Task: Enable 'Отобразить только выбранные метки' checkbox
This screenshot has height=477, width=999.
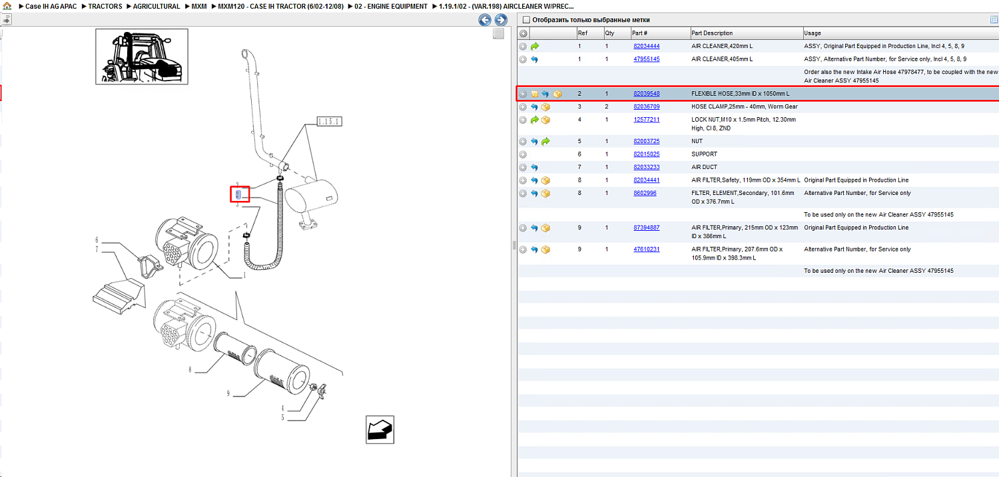Action: [526, 20]
